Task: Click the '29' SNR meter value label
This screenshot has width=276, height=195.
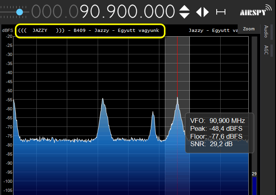Action: click(x=254, y=174)
